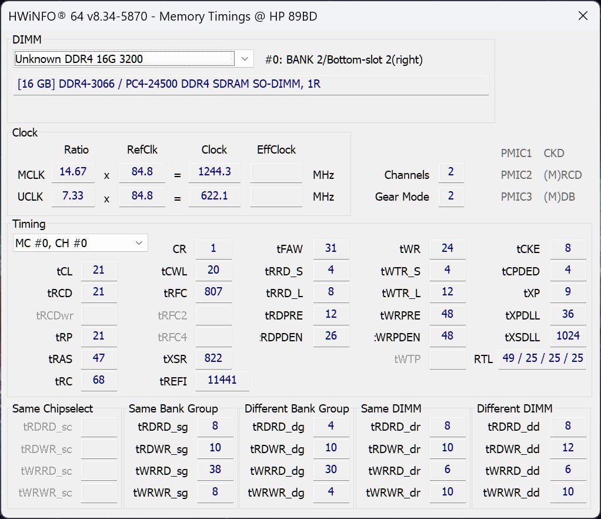
Task: Click the tXSDLL value 1024
Action: [x=567, y=336]
